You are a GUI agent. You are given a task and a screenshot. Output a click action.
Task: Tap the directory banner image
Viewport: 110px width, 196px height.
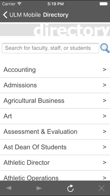[55, 30]
